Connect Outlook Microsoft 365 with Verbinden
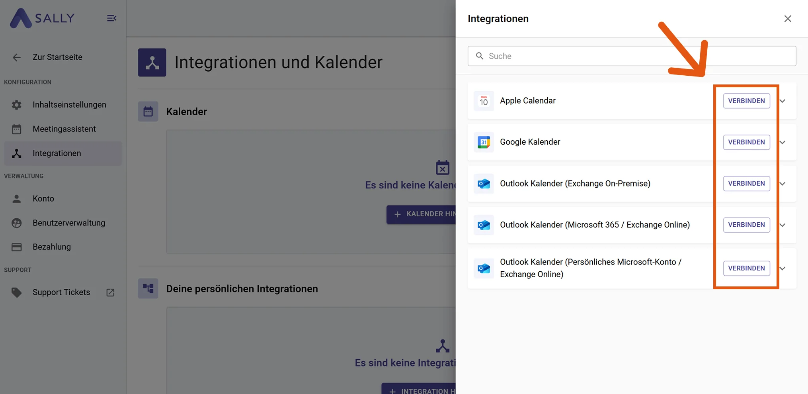Viewport: 808px width, 394px height. click(746, 225)
